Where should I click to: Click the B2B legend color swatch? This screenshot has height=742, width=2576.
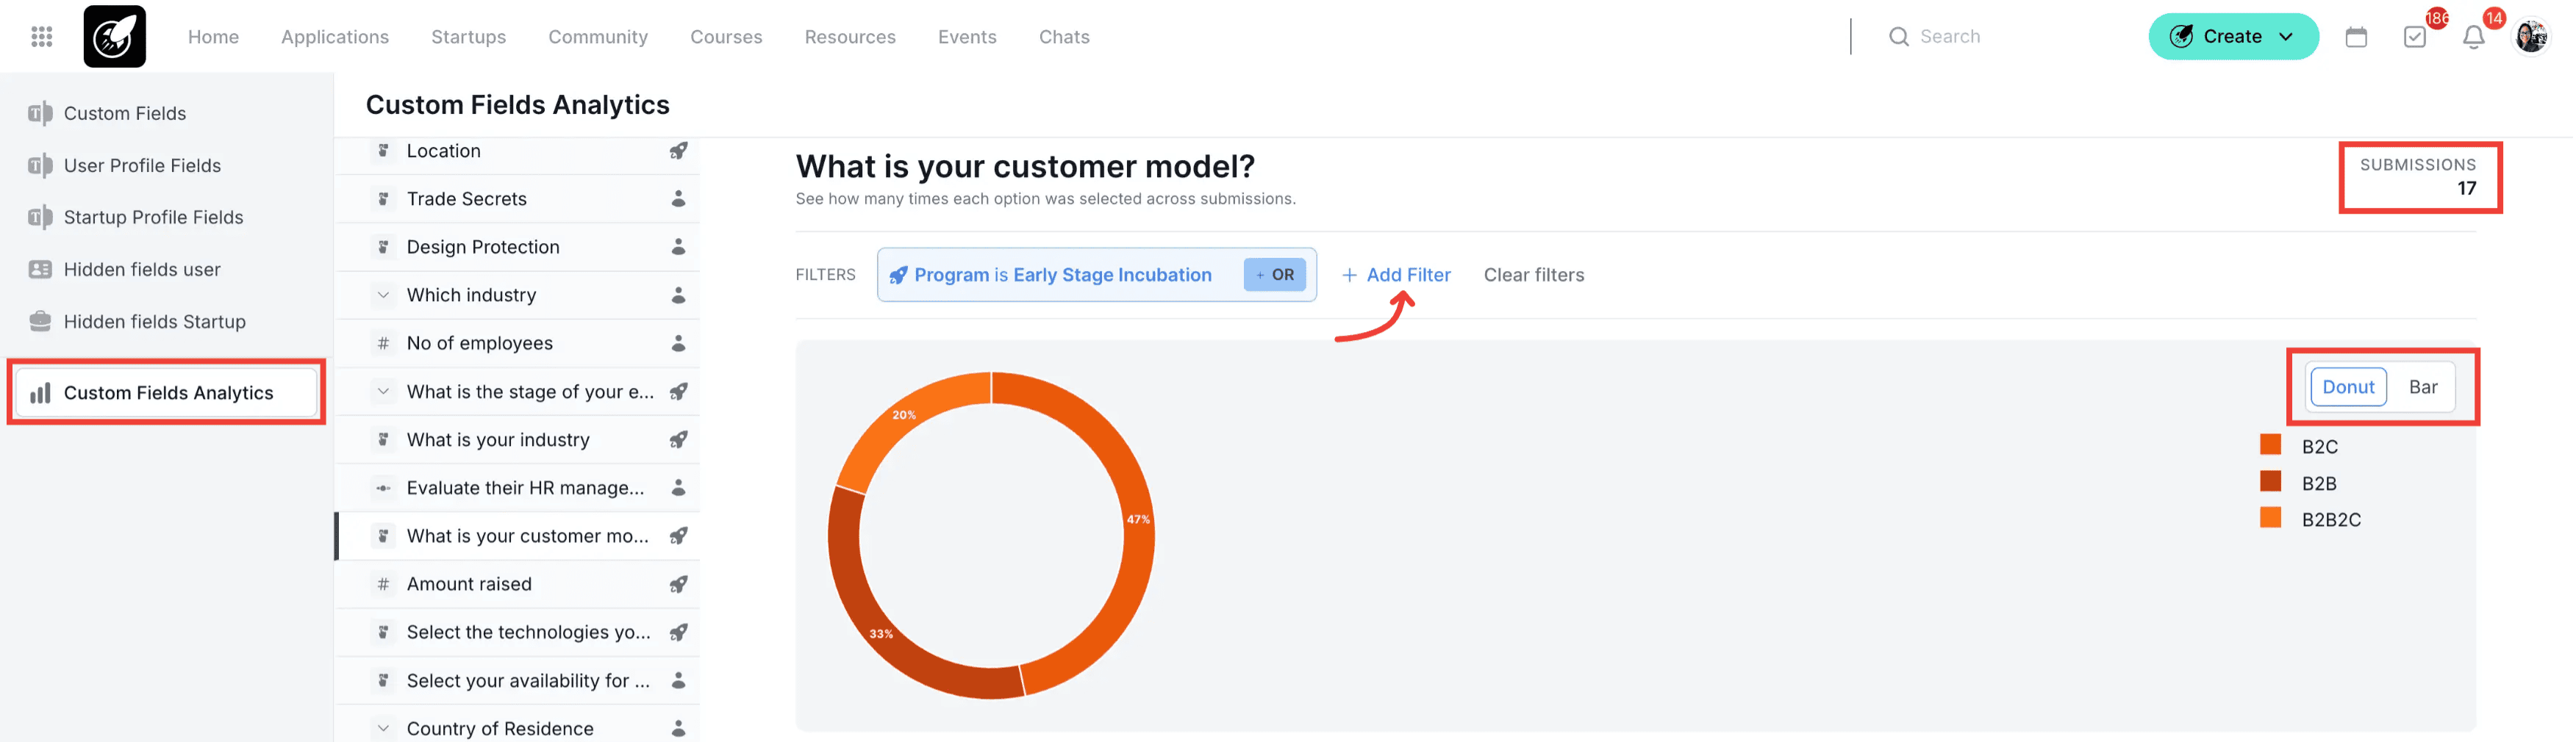click(2270, 483)
